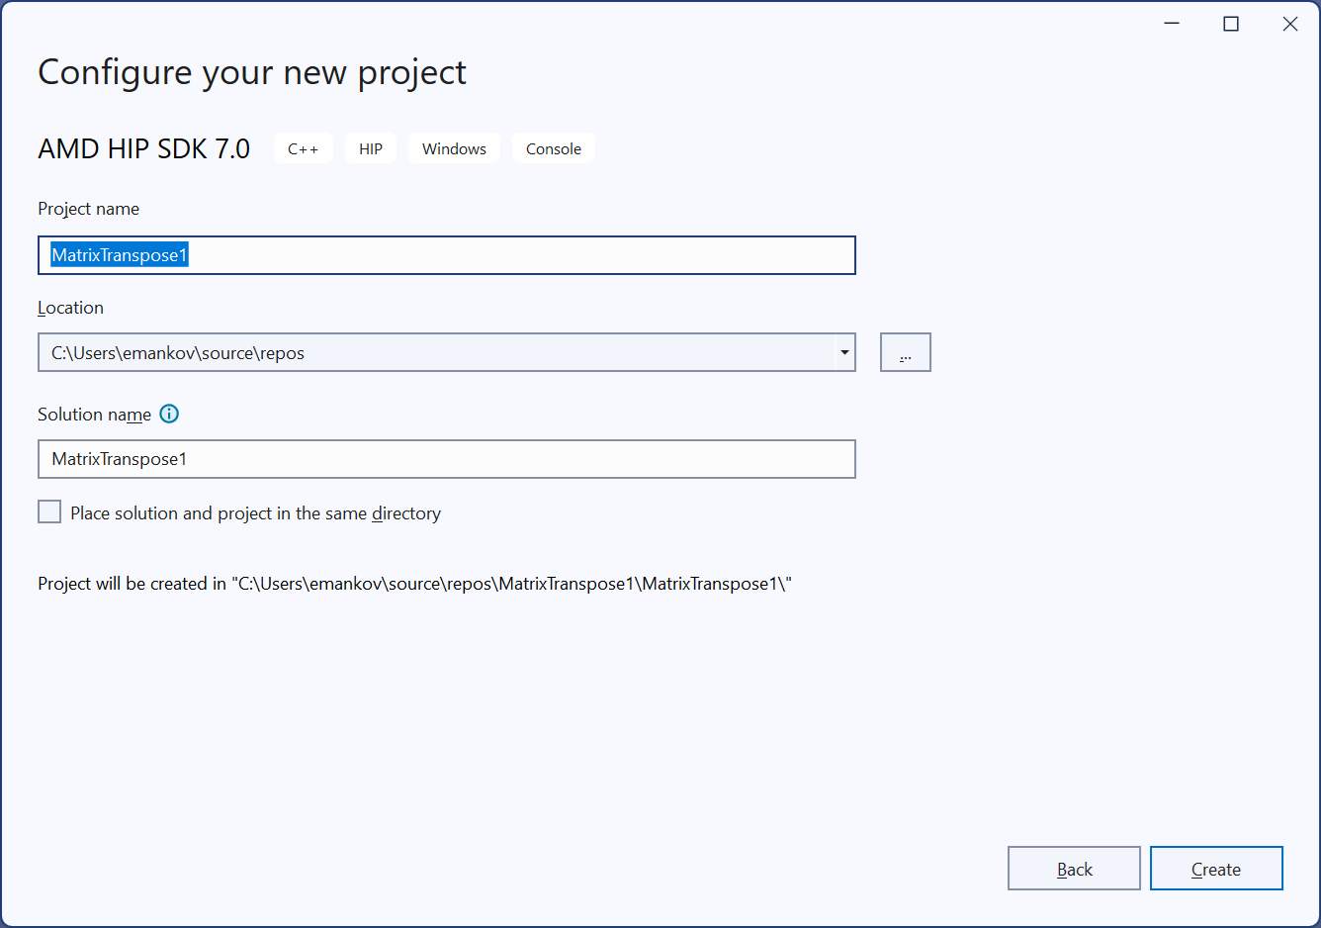Click the 'Project name' label
The width and height of the screenshot is (1321, 928).
coord(89,209)
